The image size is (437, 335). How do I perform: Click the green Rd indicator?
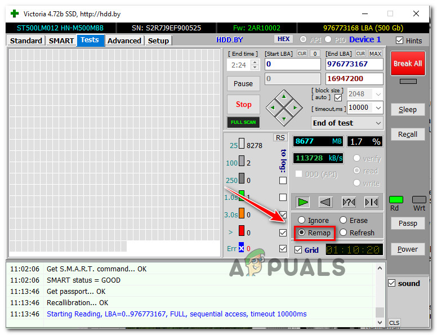(396, 199)
